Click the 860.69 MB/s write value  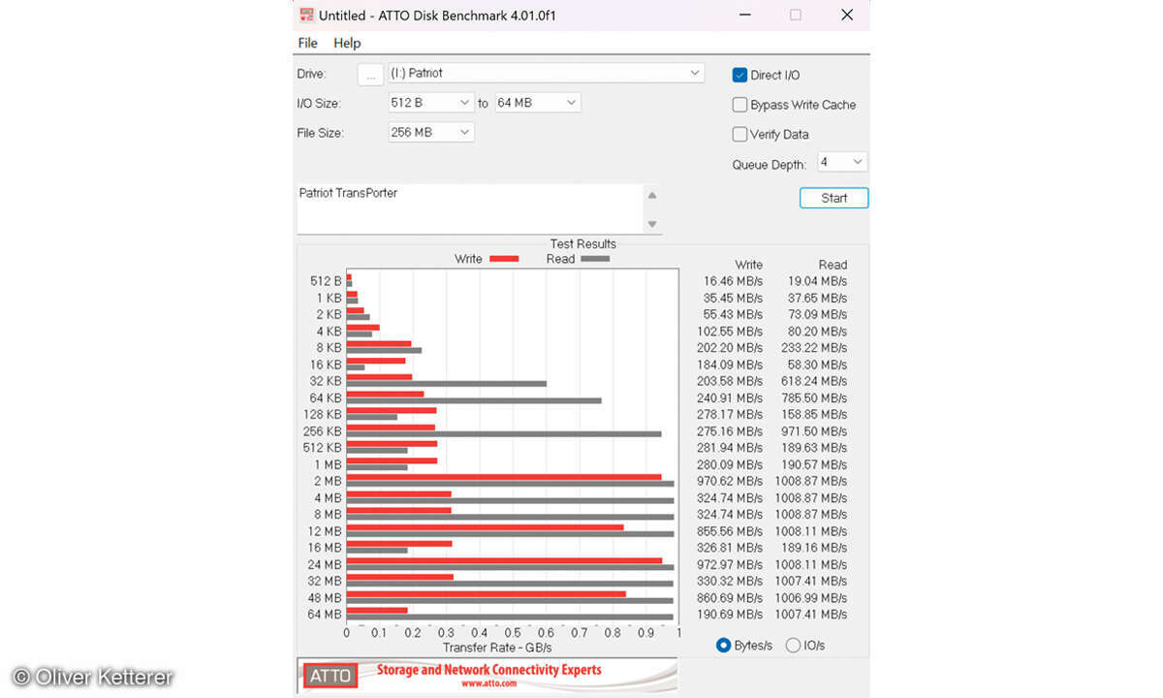[730, 598]
